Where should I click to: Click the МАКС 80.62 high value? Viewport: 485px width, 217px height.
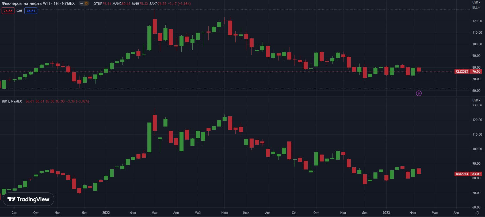121,3
